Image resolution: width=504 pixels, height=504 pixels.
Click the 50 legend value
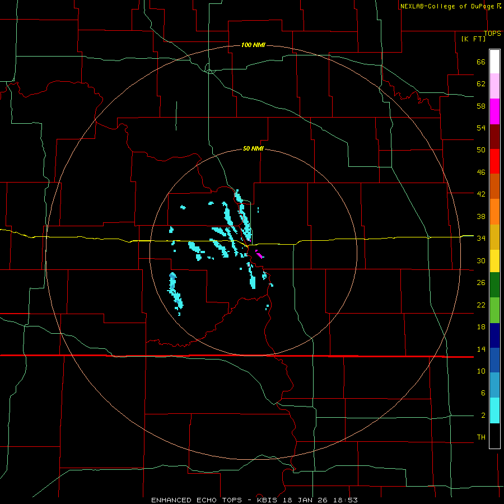[x=481, y=150]
